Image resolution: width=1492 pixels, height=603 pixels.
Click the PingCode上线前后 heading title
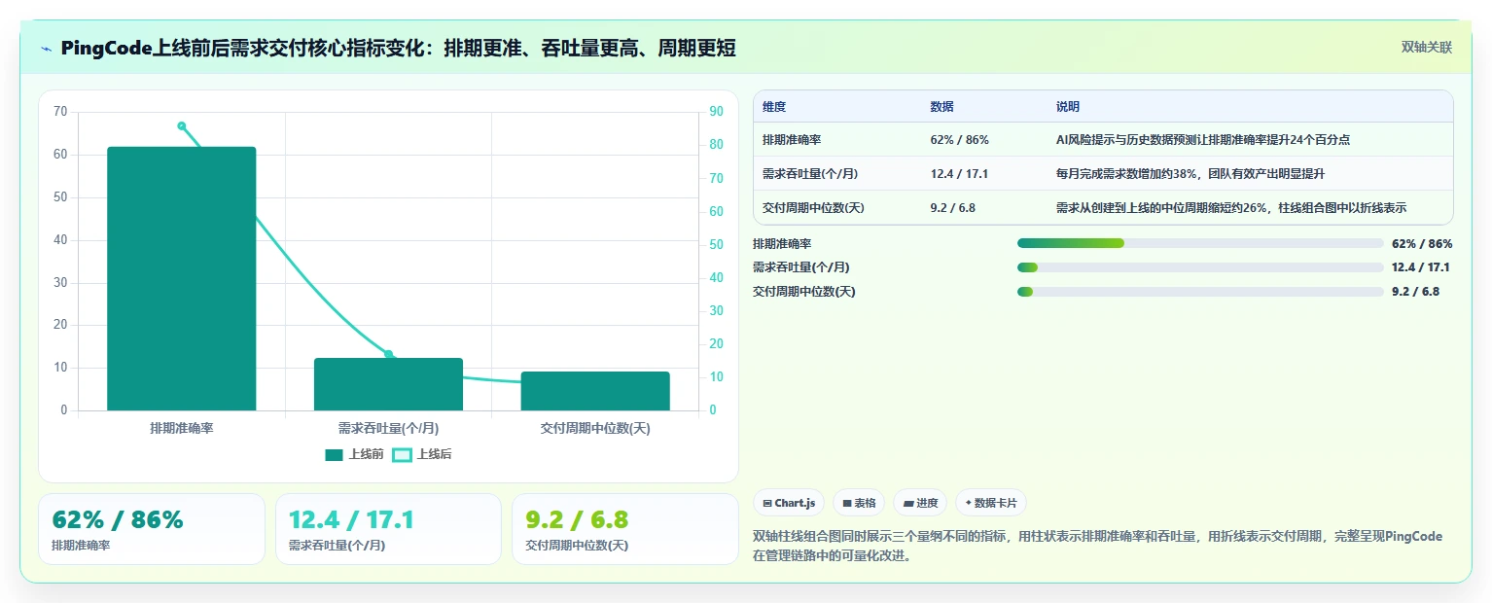click(398, 49)
